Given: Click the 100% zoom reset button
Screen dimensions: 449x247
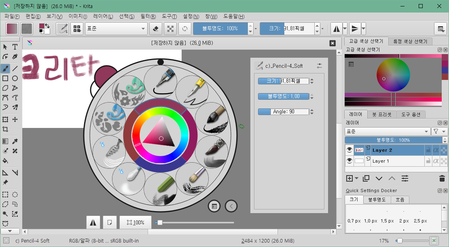Looking at the screenshot, I should pos(136,222).
